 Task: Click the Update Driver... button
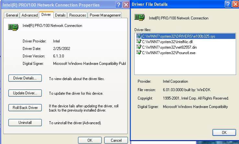tap(25, 93)
